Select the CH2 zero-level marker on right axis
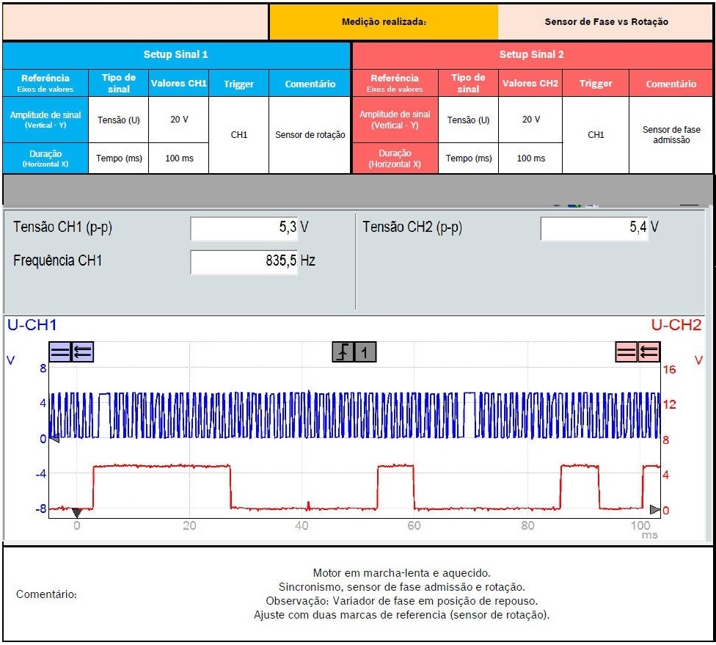 tap(654, 509)
